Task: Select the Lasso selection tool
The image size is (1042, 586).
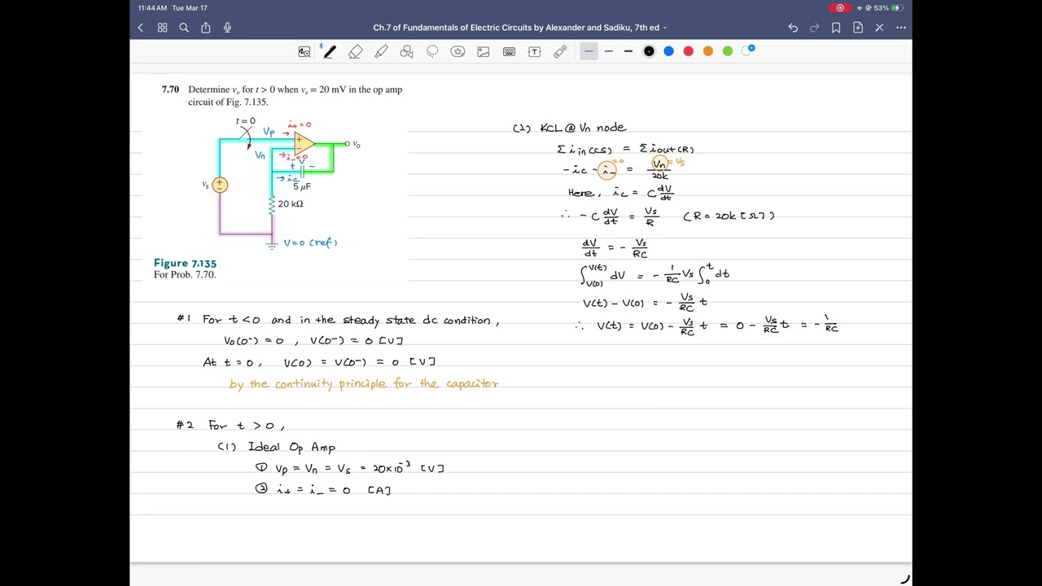Action: pyautogui.click(x=432, y=51)
